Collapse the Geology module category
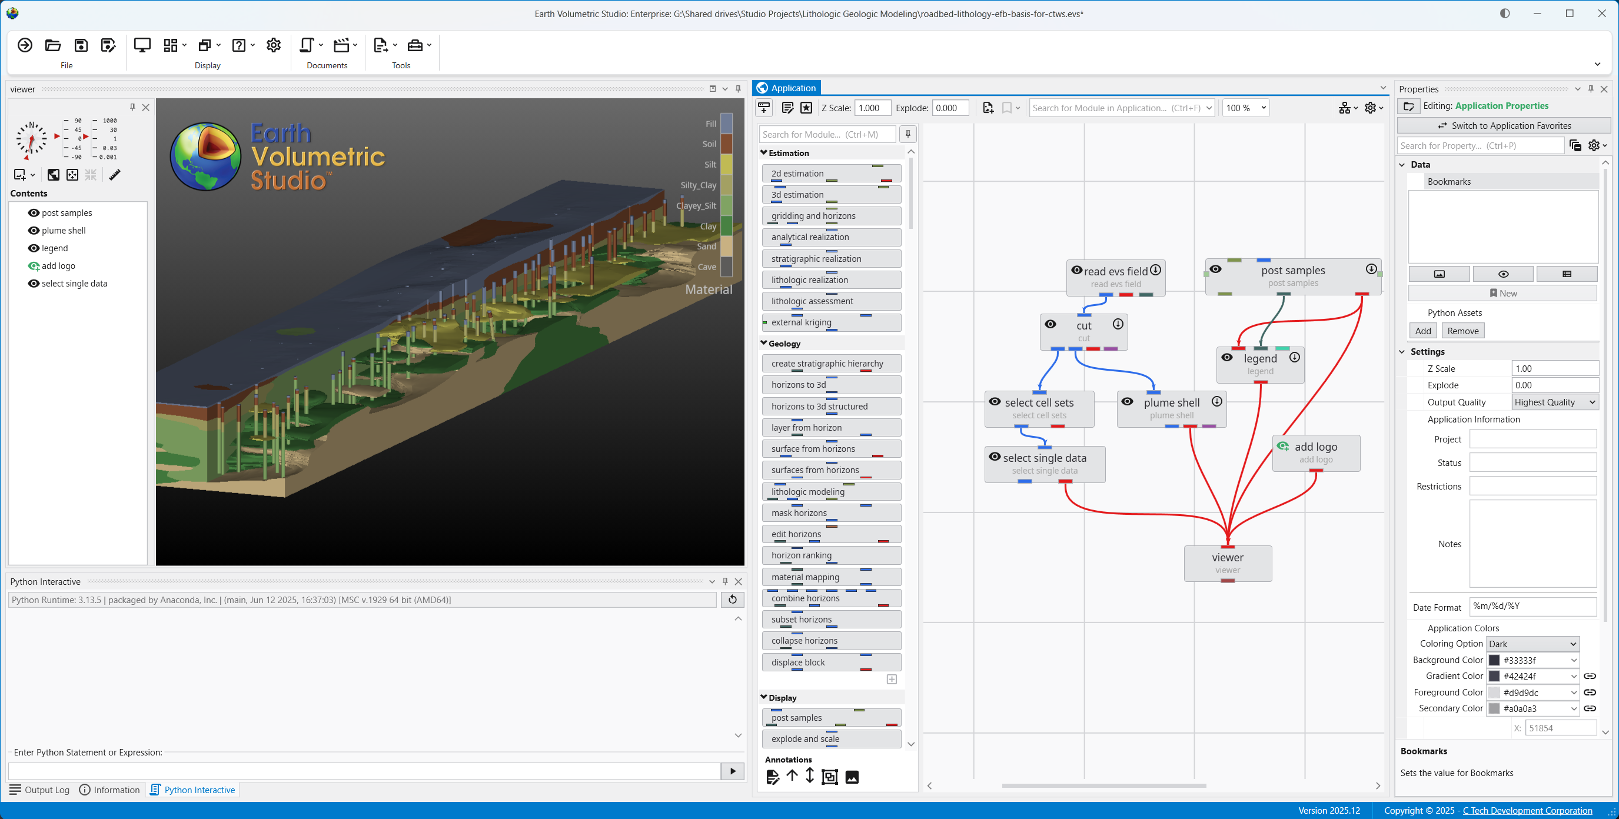This screenshot has width=1619, height=819. pyautogui.click(x=764, y=343)
